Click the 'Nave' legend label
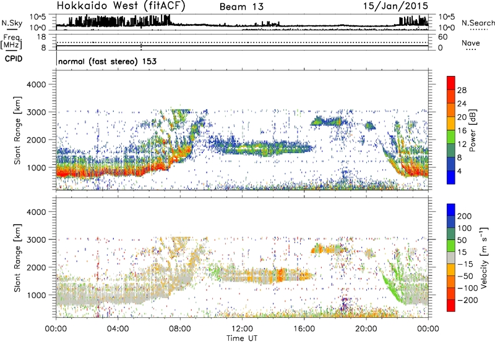Image resolution: width=495 pixels, height=342 pixels. [x=471, y=43]
